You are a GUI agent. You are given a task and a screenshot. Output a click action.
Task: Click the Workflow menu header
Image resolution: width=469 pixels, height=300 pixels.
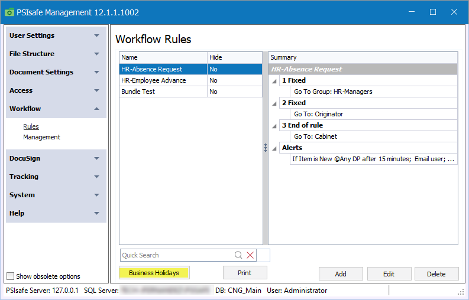[56, 109]
